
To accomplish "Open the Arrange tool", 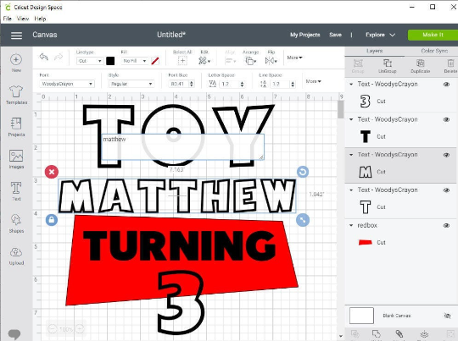I will click(250, 61).
